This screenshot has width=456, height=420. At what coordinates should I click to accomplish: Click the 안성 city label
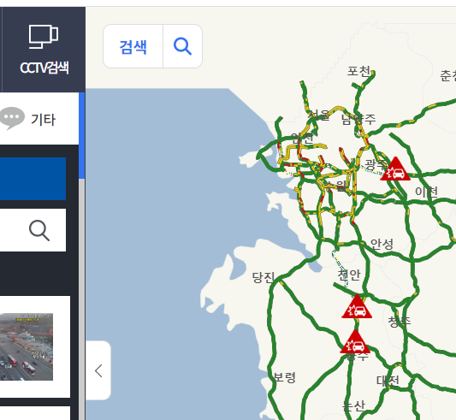point(382,244)
